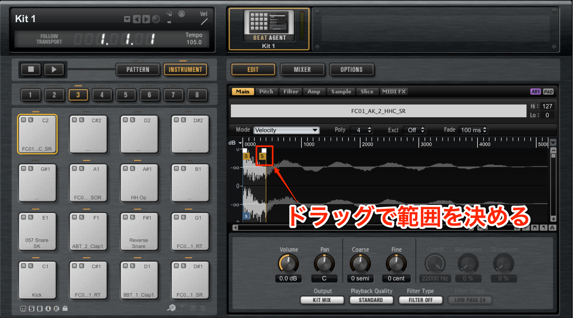Select the ABT_2_Clap1 F1 pad
The image size is (573, 318).
(x=88, y=232)
